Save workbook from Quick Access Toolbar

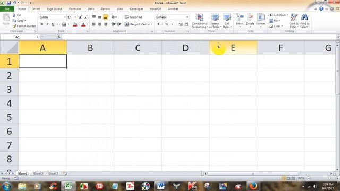(9, 3)
